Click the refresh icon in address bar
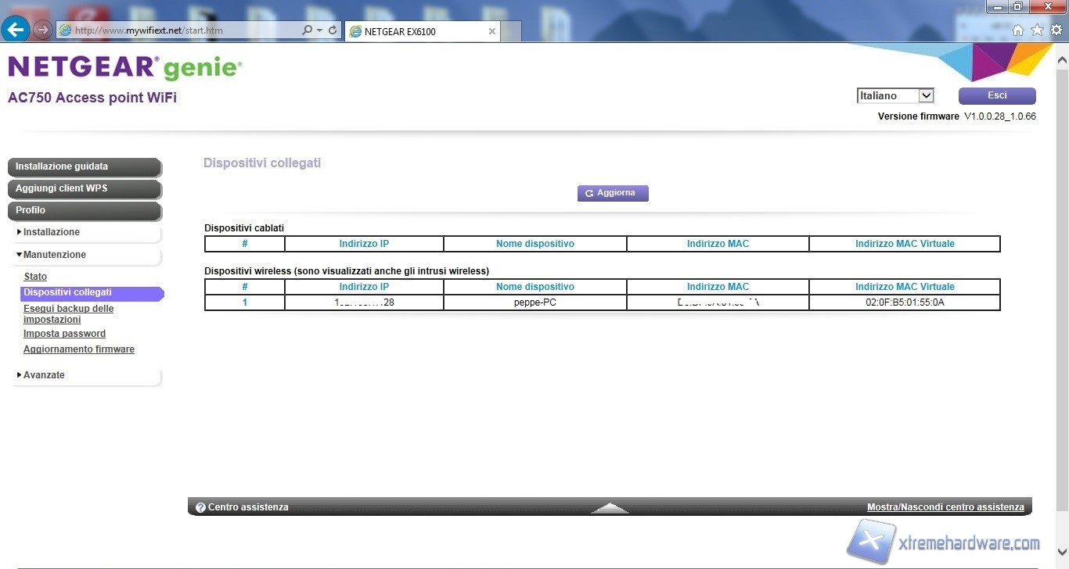The image size is (1069, 569). (333, 30)
